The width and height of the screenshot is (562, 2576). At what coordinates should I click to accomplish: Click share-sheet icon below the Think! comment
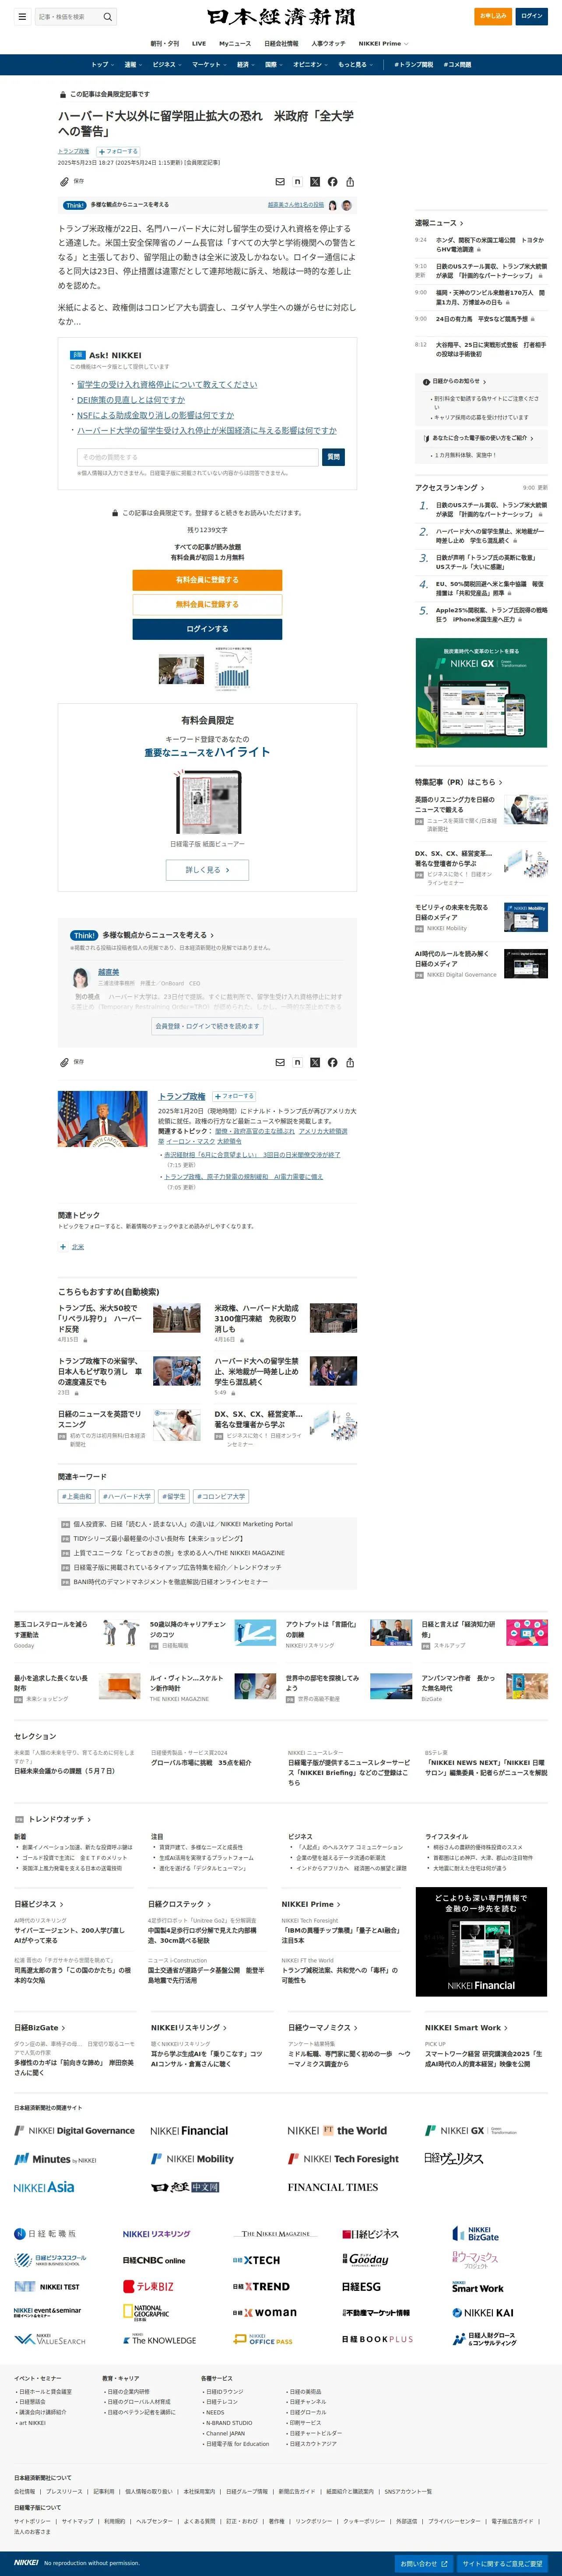coord(350,1062)
